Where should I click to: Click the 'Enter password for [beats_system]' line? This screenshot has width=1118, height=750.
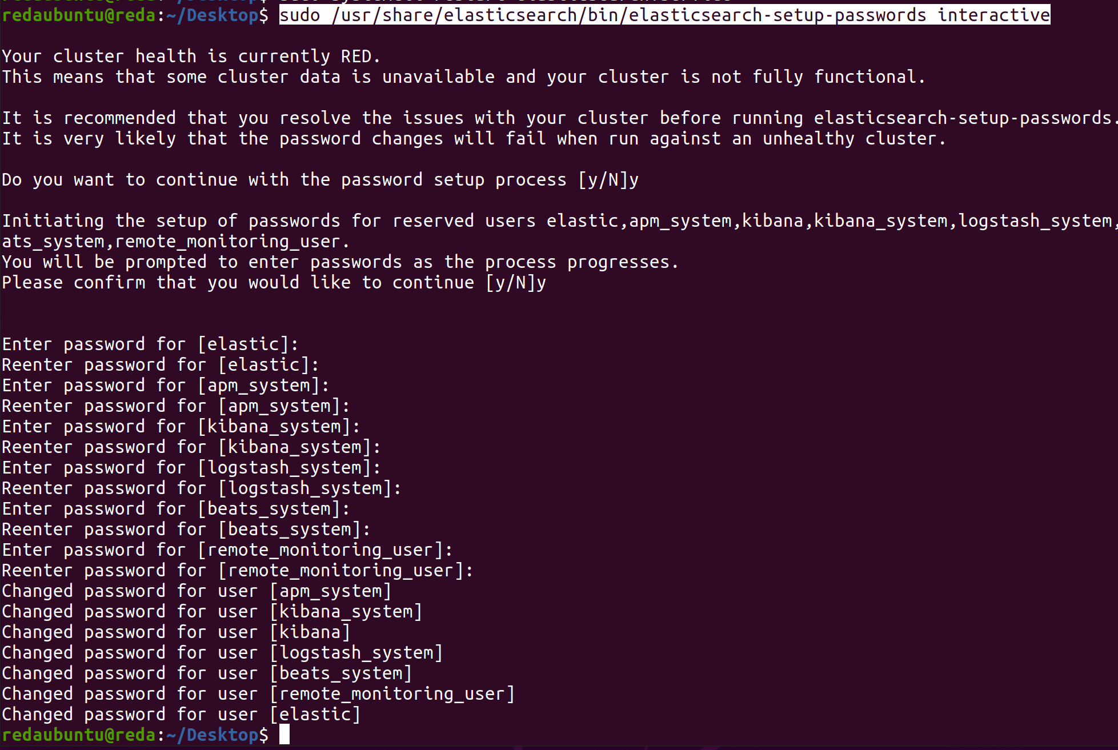pyautogui.click(x=176, y=509)
